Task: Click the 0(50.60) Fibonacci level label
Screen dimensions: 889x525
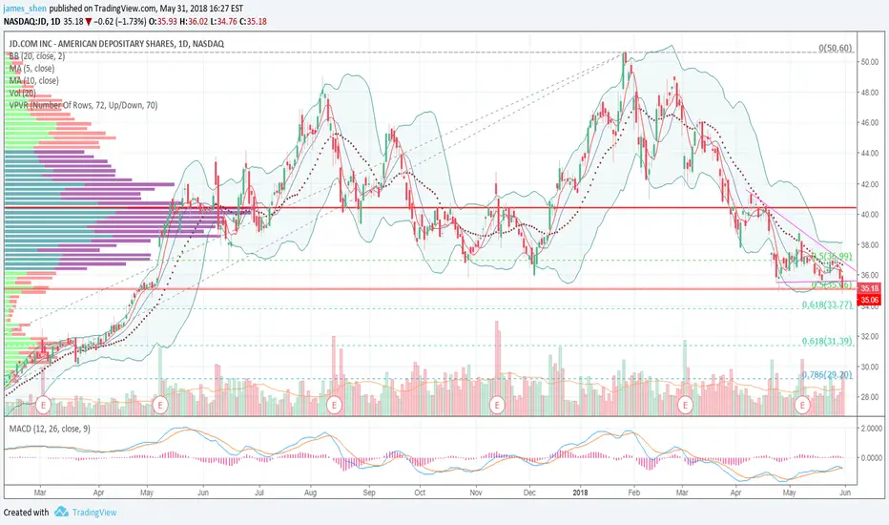Action: coord(836,49)
